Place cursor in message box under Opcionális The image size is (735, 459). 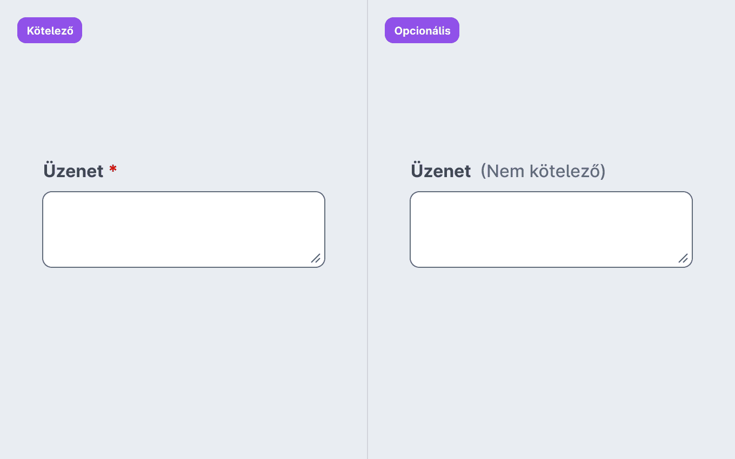click(x=551, y=230)
